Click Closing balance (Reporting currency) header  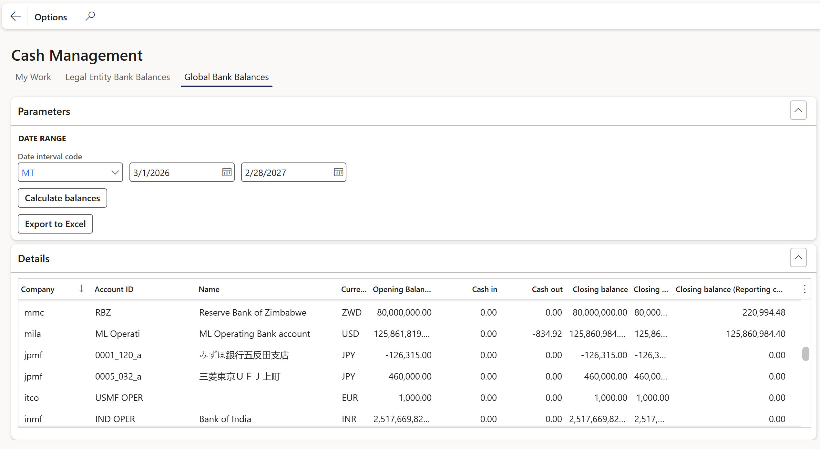point(729,289)
